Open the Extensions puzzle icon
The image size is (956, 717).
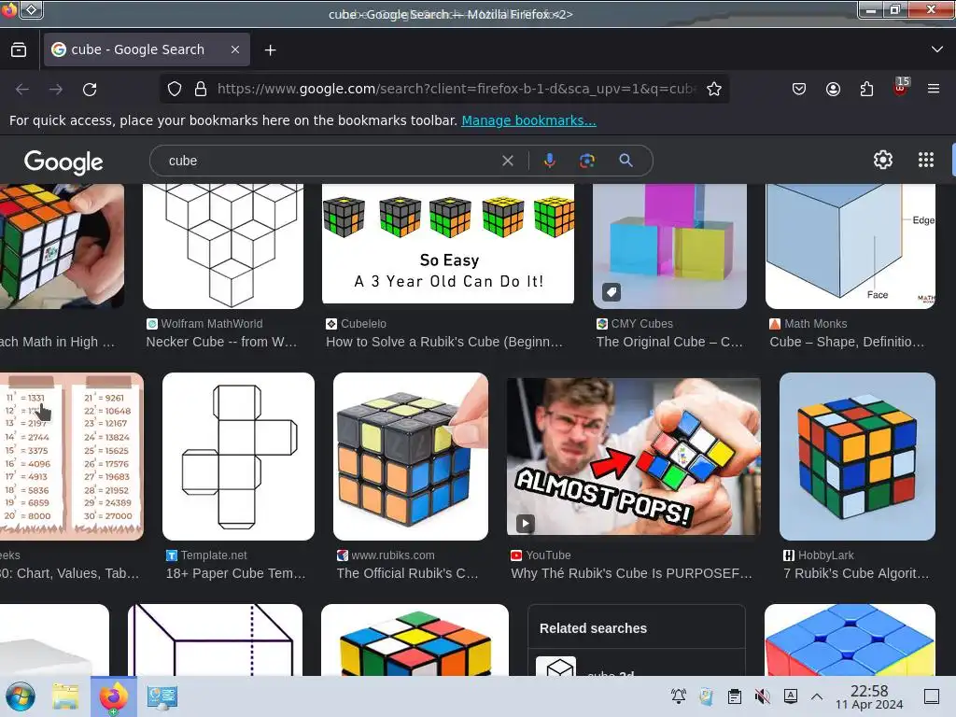[x=866, y=89]
